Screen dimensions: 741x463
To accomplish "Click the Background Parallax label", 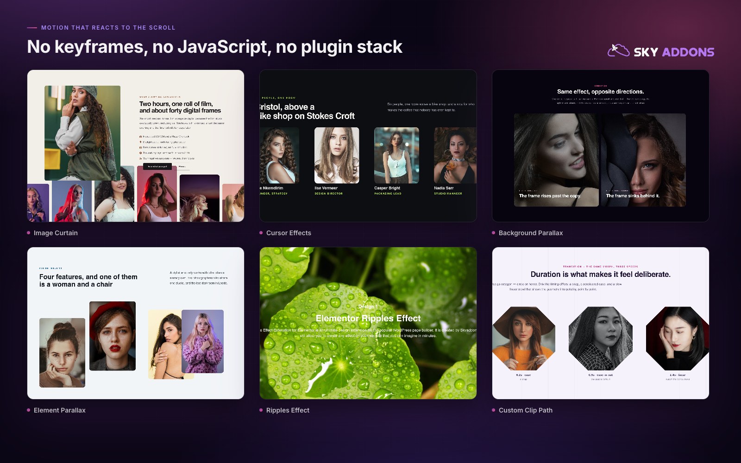I will 531,233.
